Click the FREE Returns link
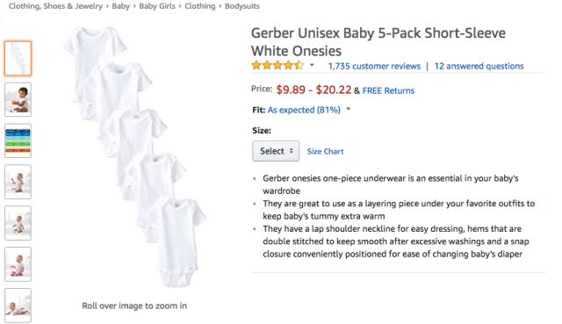The width and height of the screenshot is (562, 324). tap(388, 90)
